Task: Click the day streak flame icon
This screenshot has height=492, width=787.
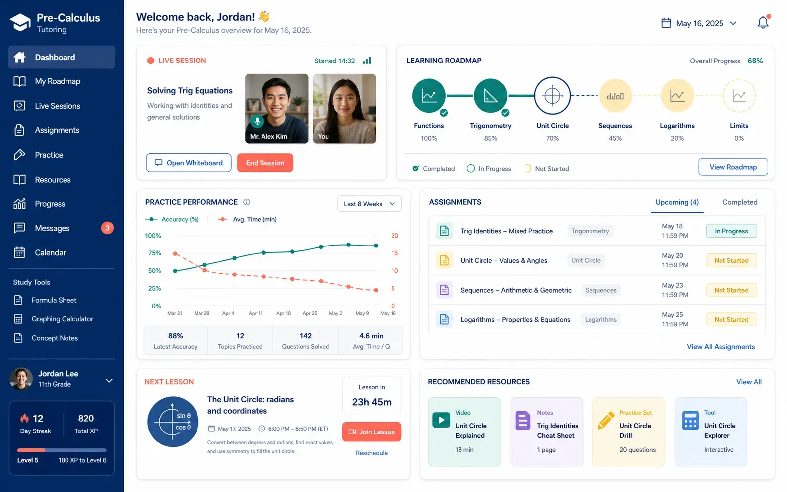Action: point(24,418)
